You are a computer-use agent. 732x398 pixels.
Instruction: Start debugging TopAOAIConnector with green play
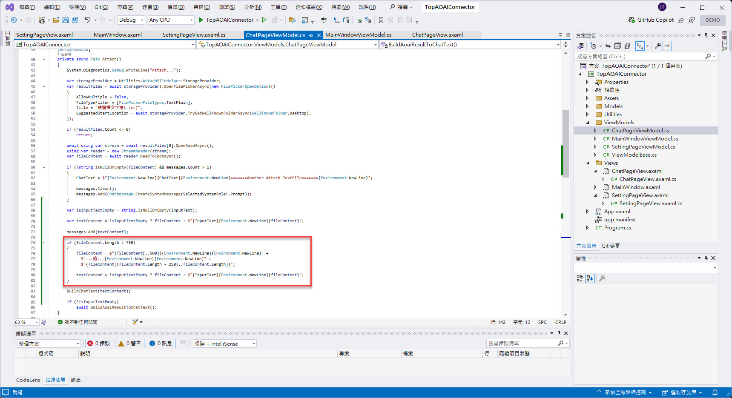point(201,20)
